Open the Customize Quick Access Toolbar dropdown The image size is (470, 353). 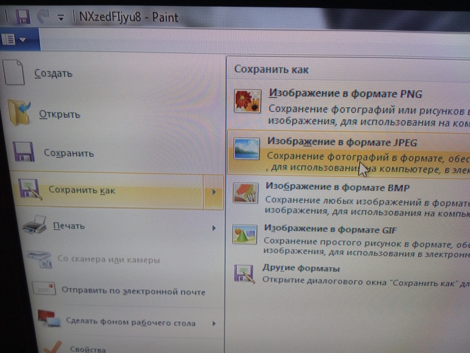coord(60,18)
